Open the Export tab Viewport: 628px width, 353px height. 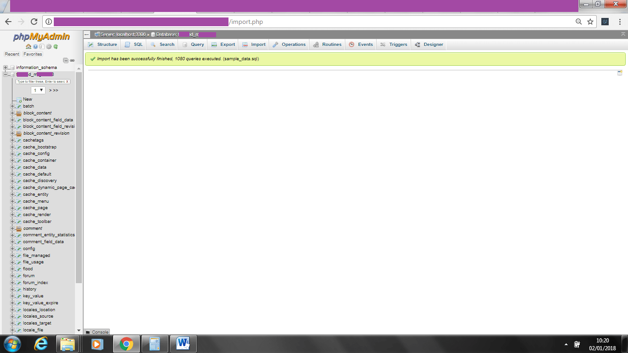point(223,45)
